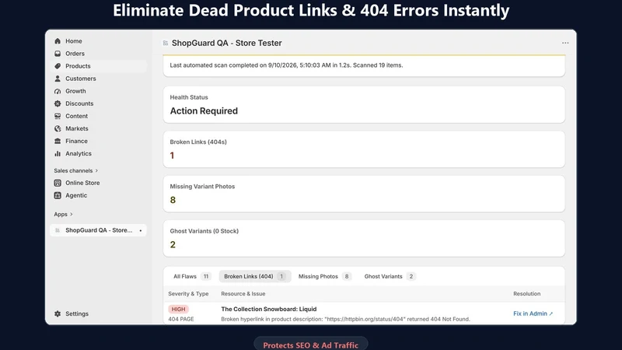Click the Finance bank icon
Viewport: 622px width, 350px height.
tap(58, 141)
